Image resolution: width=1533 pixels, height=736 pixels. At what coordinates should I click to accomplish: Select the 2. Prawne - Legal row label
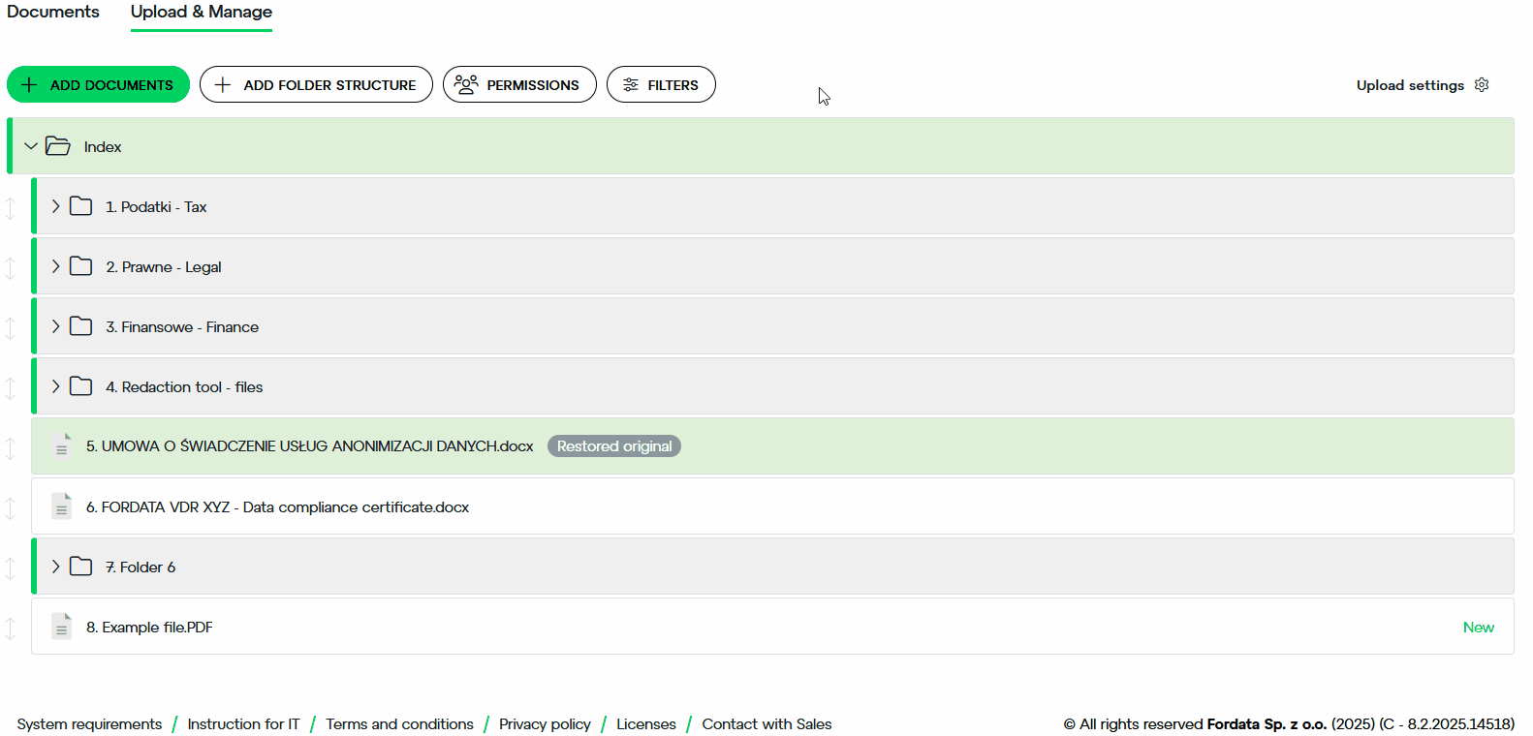[164, 267]
